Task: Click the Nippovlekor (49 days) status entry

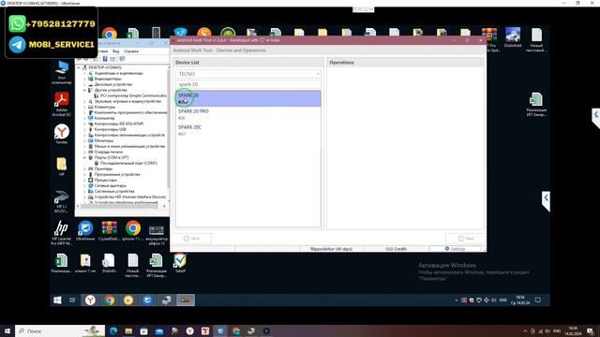Action: tap(331, 249)
